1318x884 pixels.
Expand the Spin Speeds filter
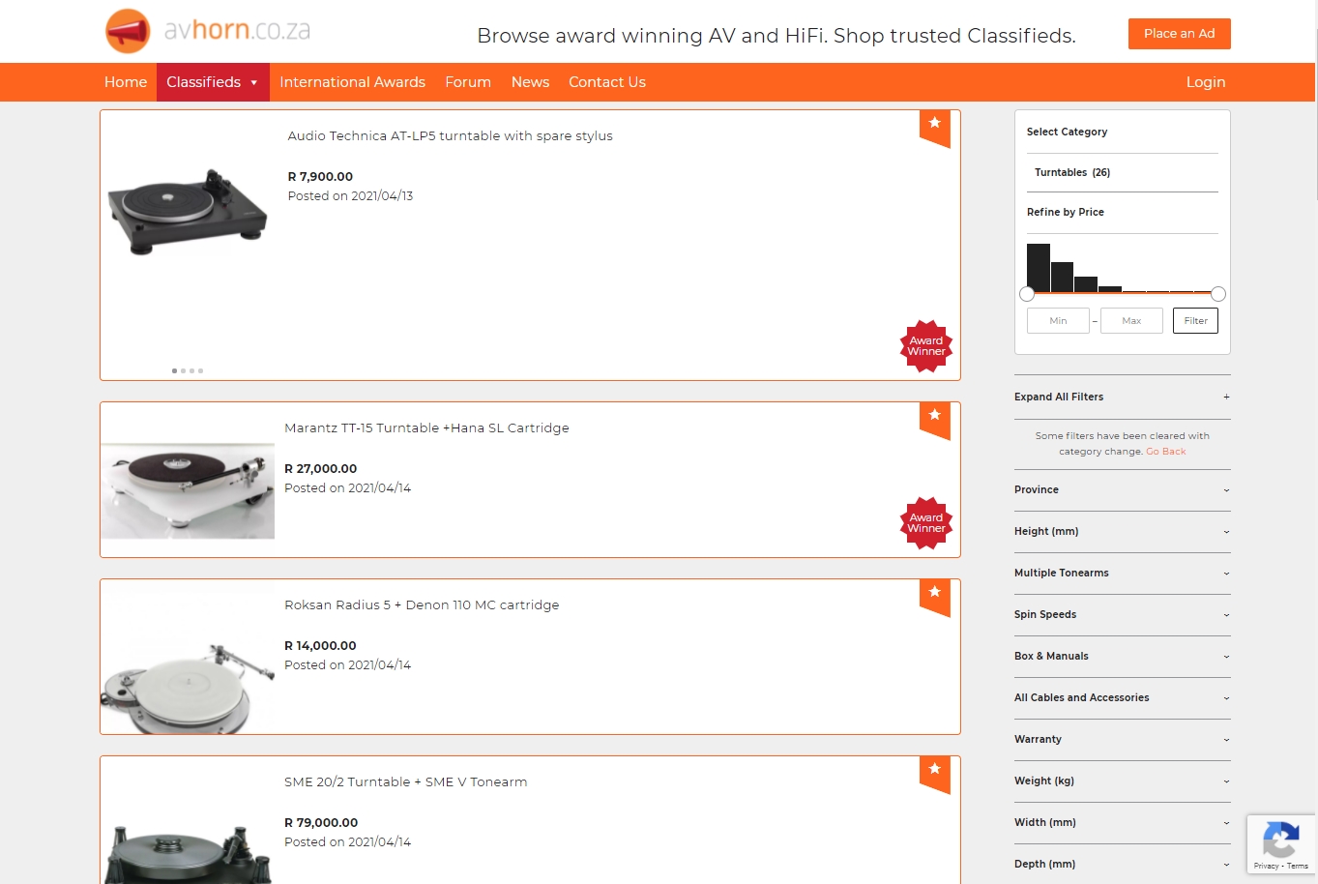pos(1122,614)
